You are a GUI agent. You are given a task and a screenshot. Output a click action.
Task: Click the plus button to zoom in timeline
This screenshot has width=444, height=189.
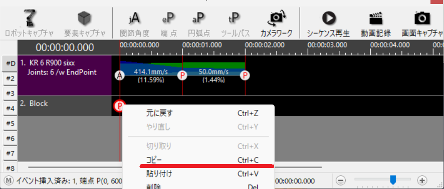click(422, 180)
